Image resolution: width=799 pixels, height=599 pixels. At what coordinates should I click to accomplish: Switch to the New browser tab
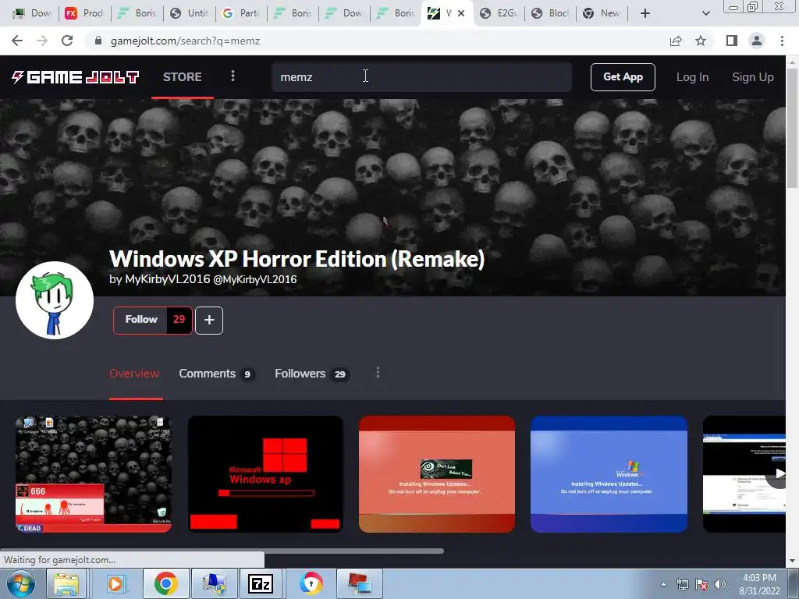click(x=602, y=13)
